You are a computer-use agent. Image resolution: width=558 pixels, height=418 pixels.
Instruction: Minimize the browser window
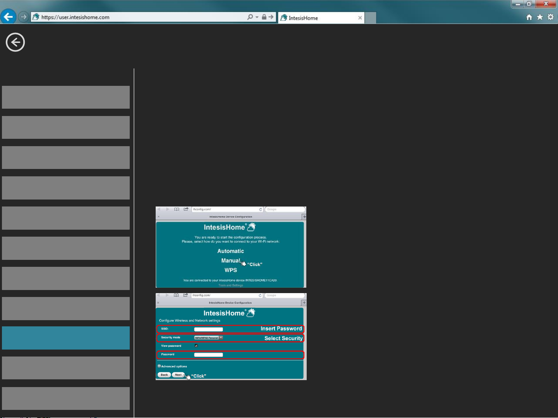pyautogui.click(x=518, y=4)
